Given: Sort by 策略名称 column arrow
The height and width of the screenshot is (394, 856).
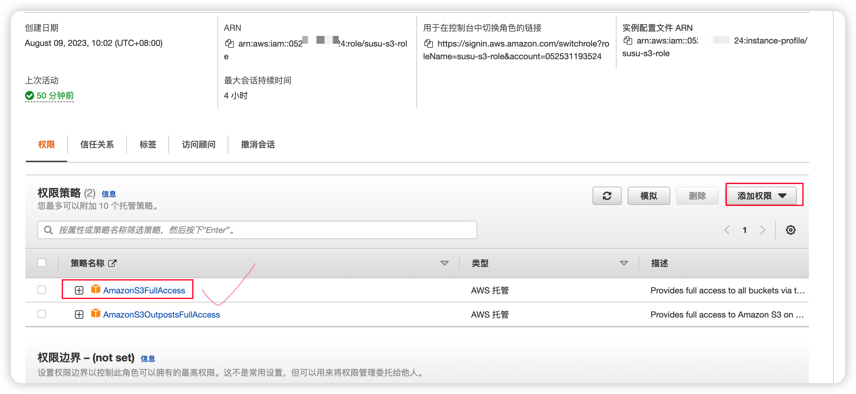Looking at the screenshot, I should tap(444, 263).
